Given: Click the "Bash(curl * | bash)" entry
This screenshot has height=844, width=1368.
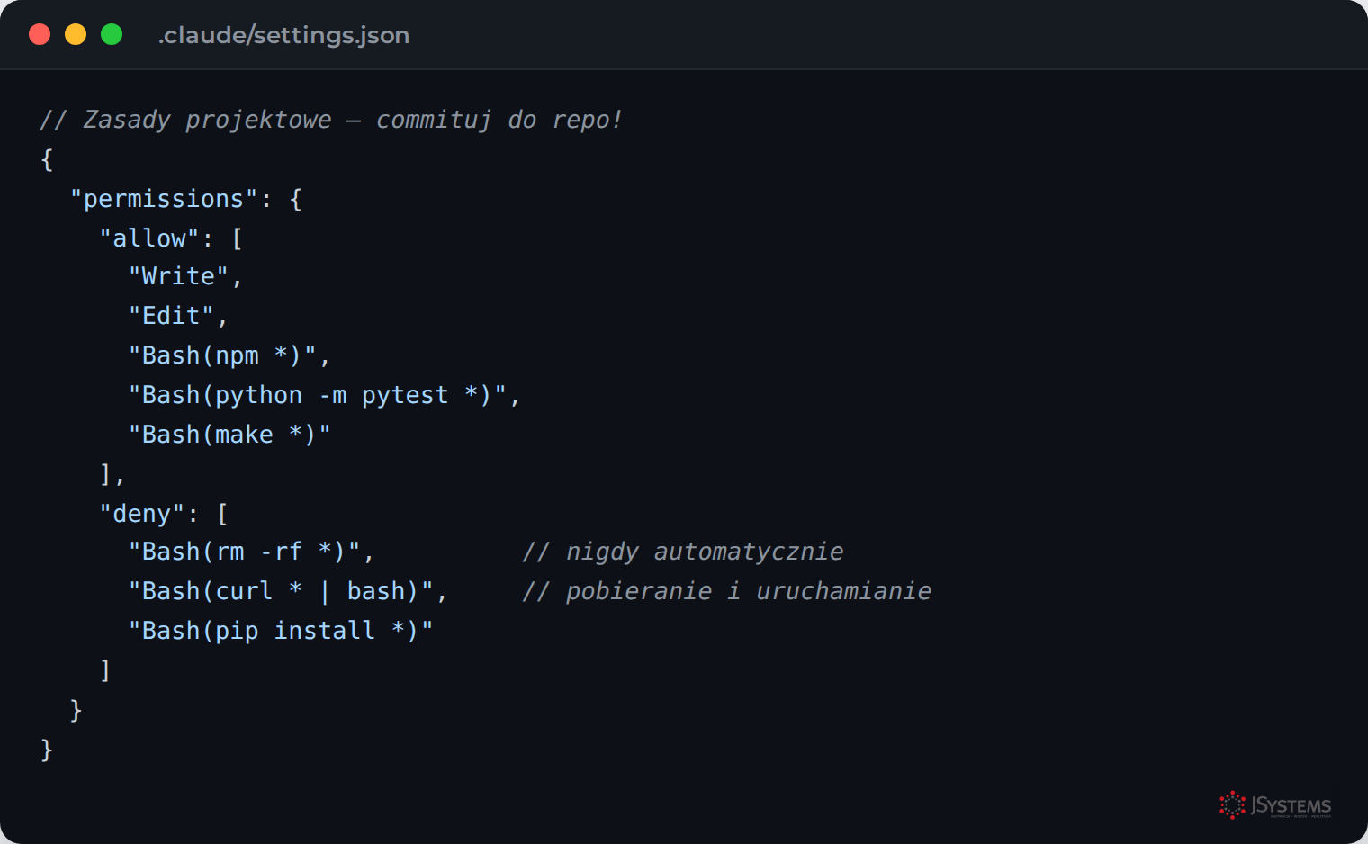Looking at the screenshot, I should pyautogui.click(x=282, y=591).
